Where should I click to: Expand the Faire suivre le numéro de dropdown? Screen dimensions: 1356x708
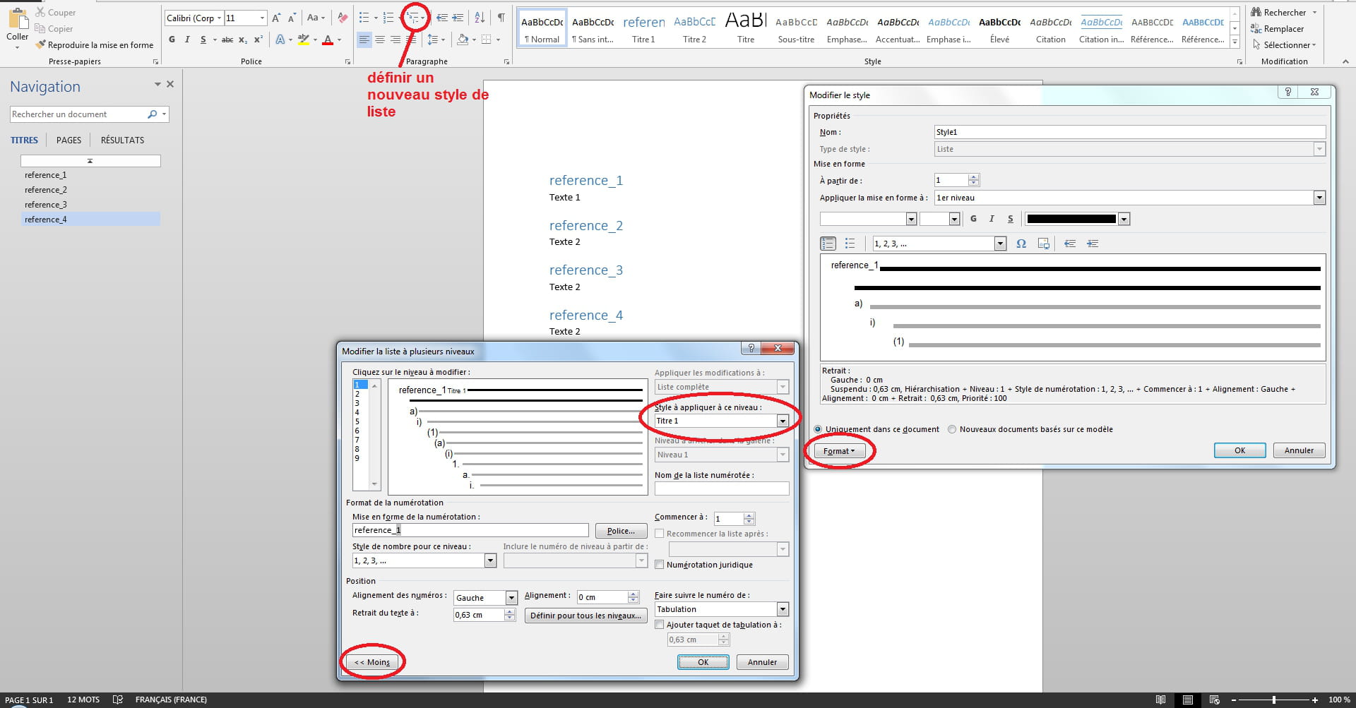[782, 609]
